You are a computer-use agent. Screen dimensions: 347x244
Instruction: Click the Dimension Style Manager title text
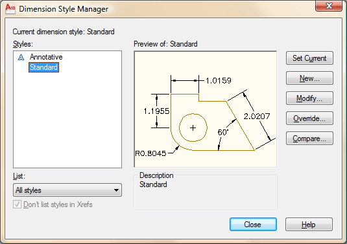point(64,9)
